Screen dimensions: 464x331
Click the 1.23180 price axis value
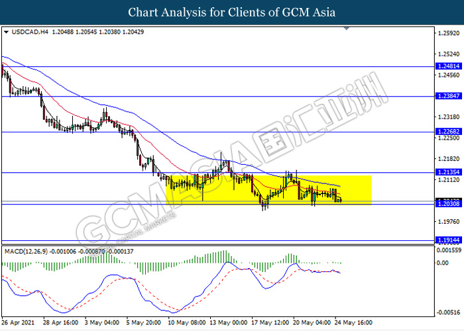click(x=449, y=117)
